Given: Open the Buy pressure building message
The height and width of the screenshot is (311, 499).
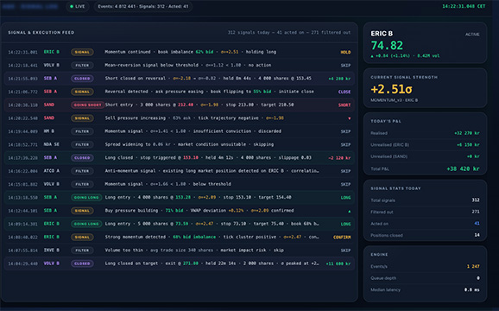Looking at the screenshot, I should (x=199, y=211).
